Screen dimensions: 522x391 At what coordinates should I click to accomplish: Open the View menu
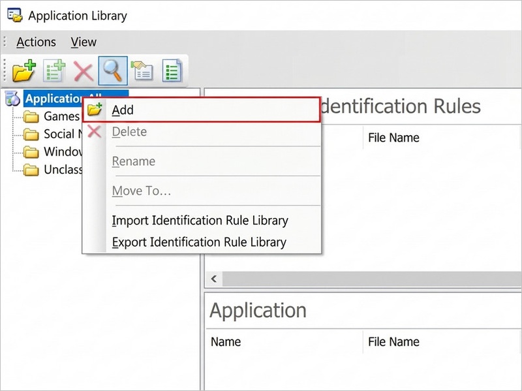point(84,42)
